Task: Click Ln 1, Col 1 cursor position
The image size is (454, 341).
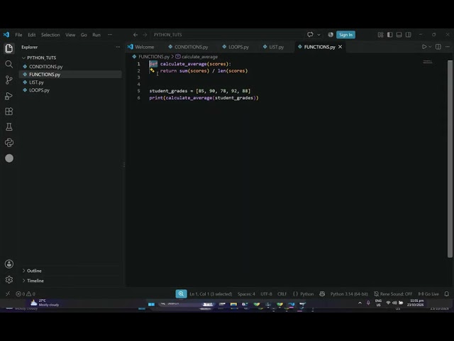Action: (x=211, y=293)
